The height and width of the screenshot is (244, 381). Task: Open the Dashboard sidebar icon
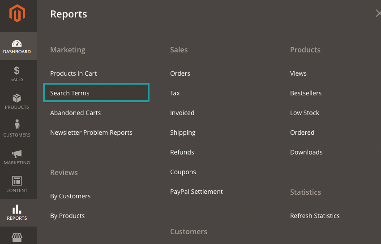pos(17,44)
